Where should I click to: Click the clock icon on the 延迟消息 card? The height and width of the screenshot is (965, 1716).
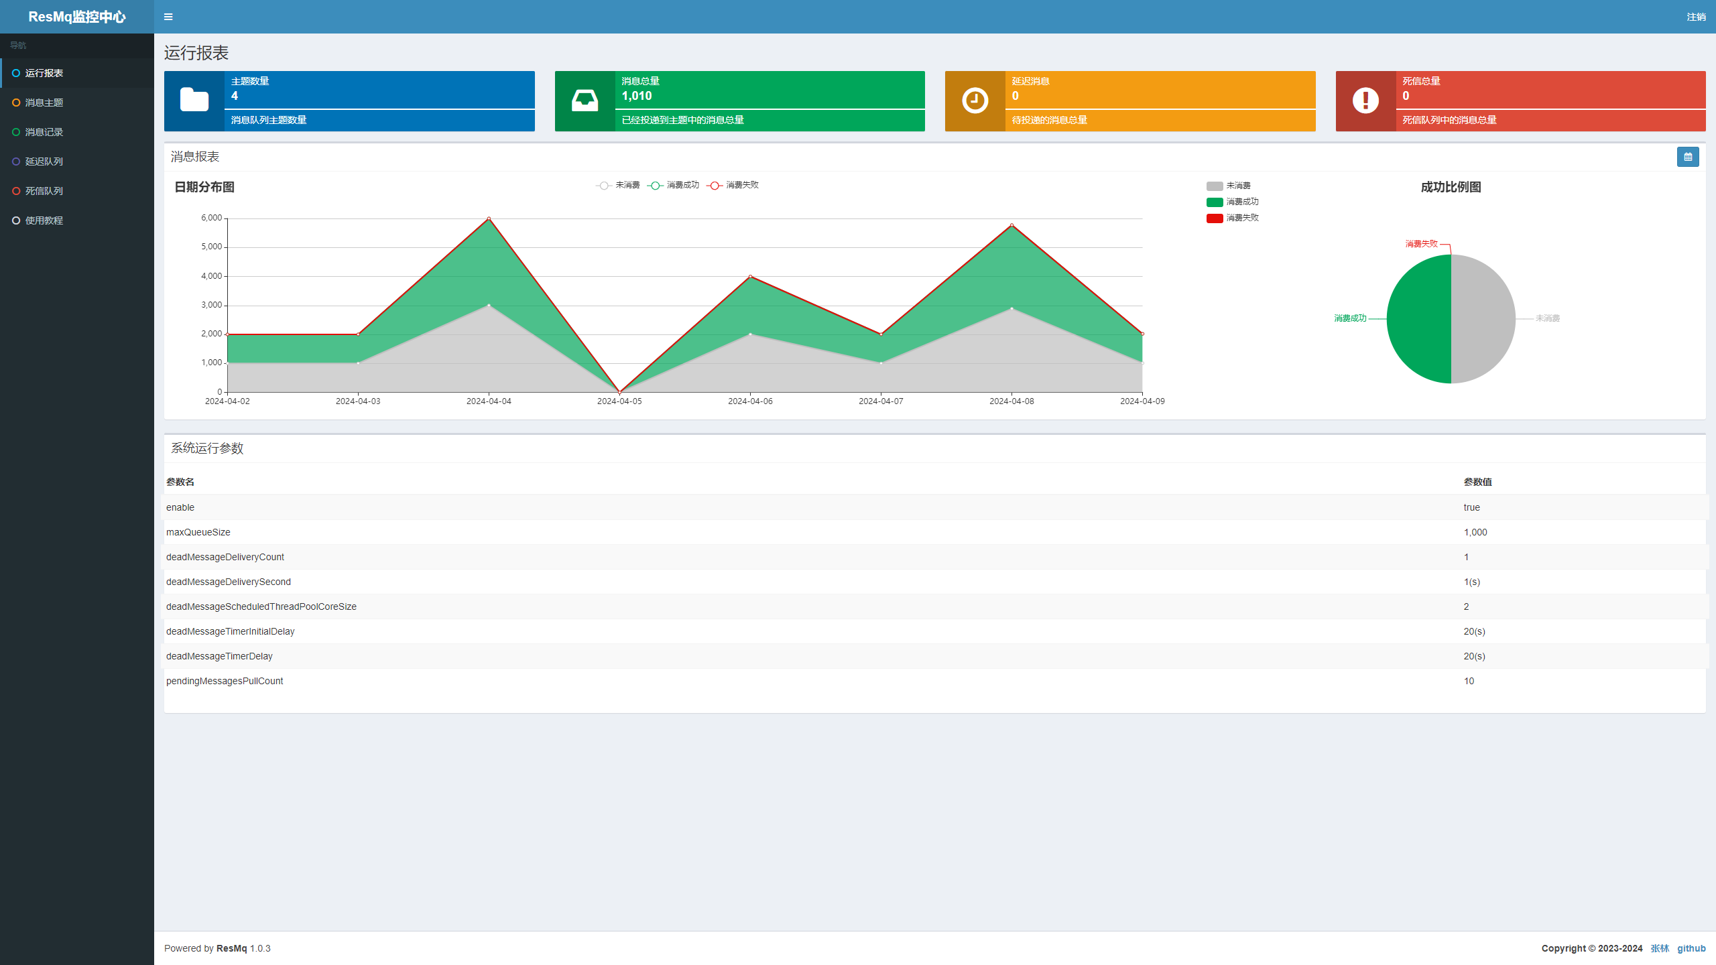coord(975,101)
